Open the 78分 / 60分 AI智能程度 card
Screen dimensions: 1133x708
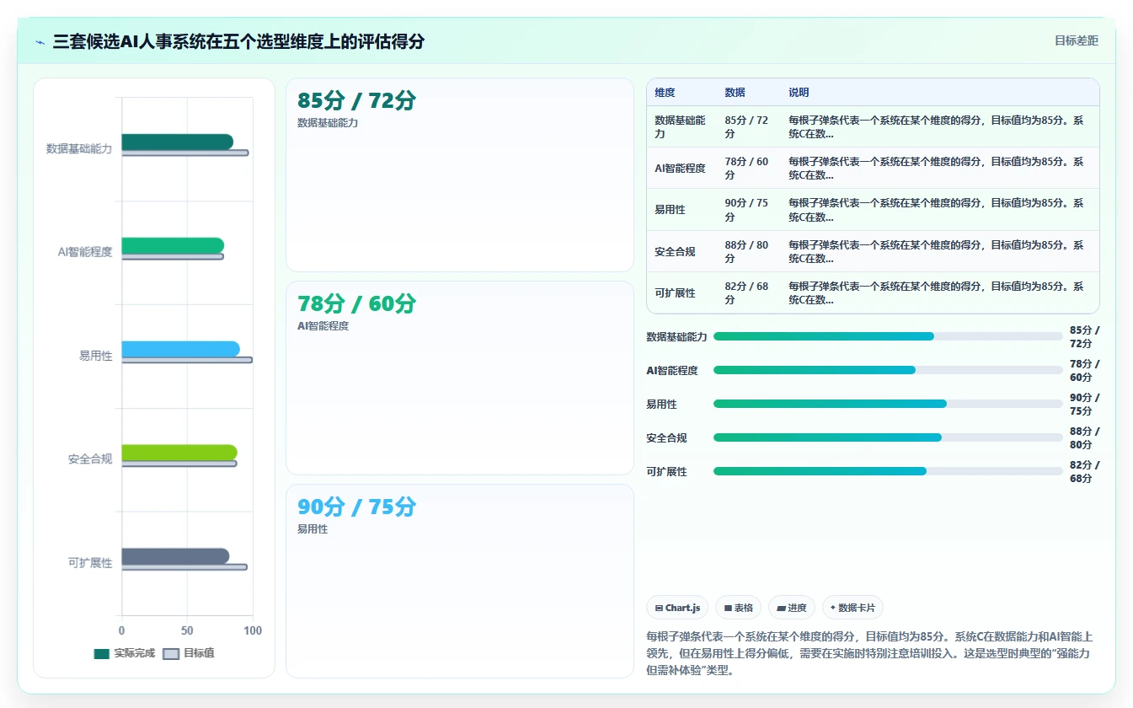click(460, 378)
